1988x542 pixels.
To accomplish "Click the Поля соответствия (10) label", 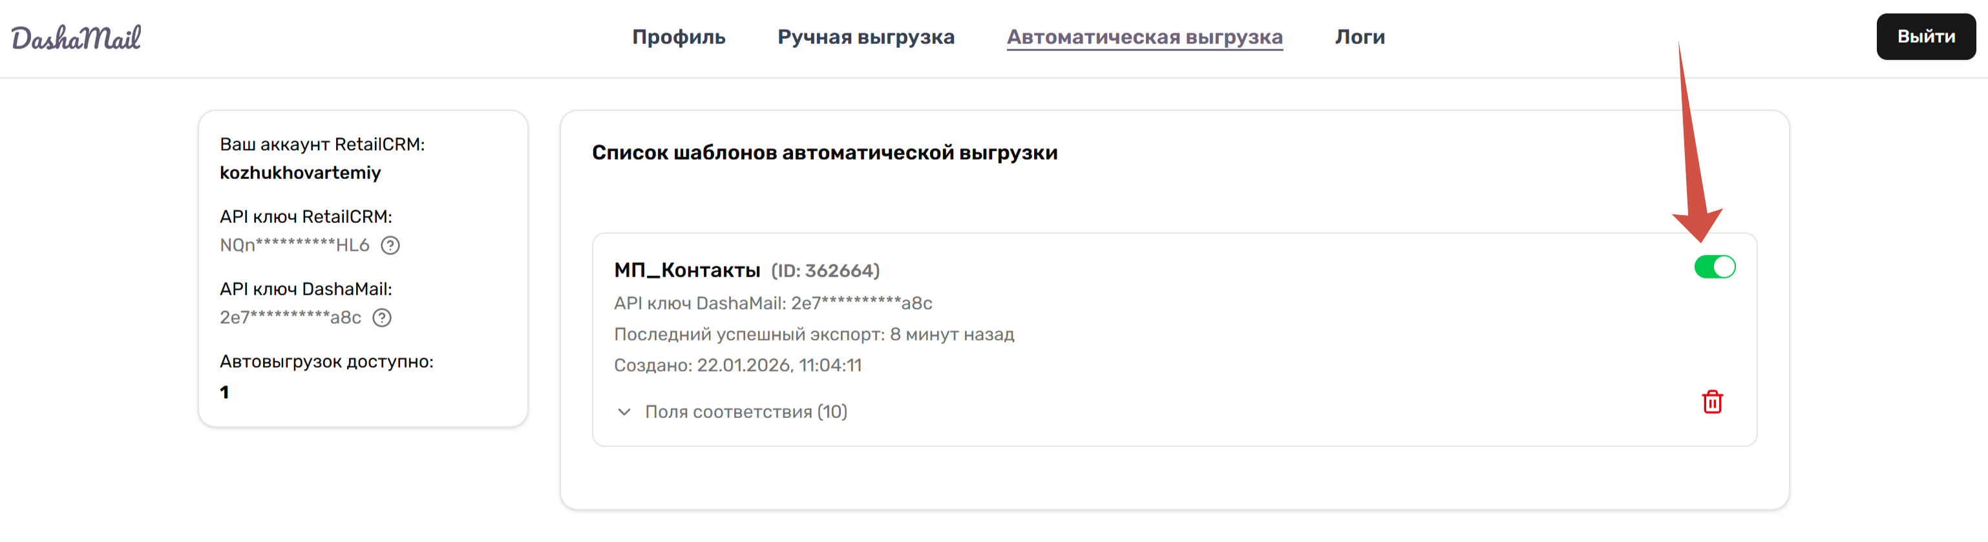I will (x=746, y=412).
